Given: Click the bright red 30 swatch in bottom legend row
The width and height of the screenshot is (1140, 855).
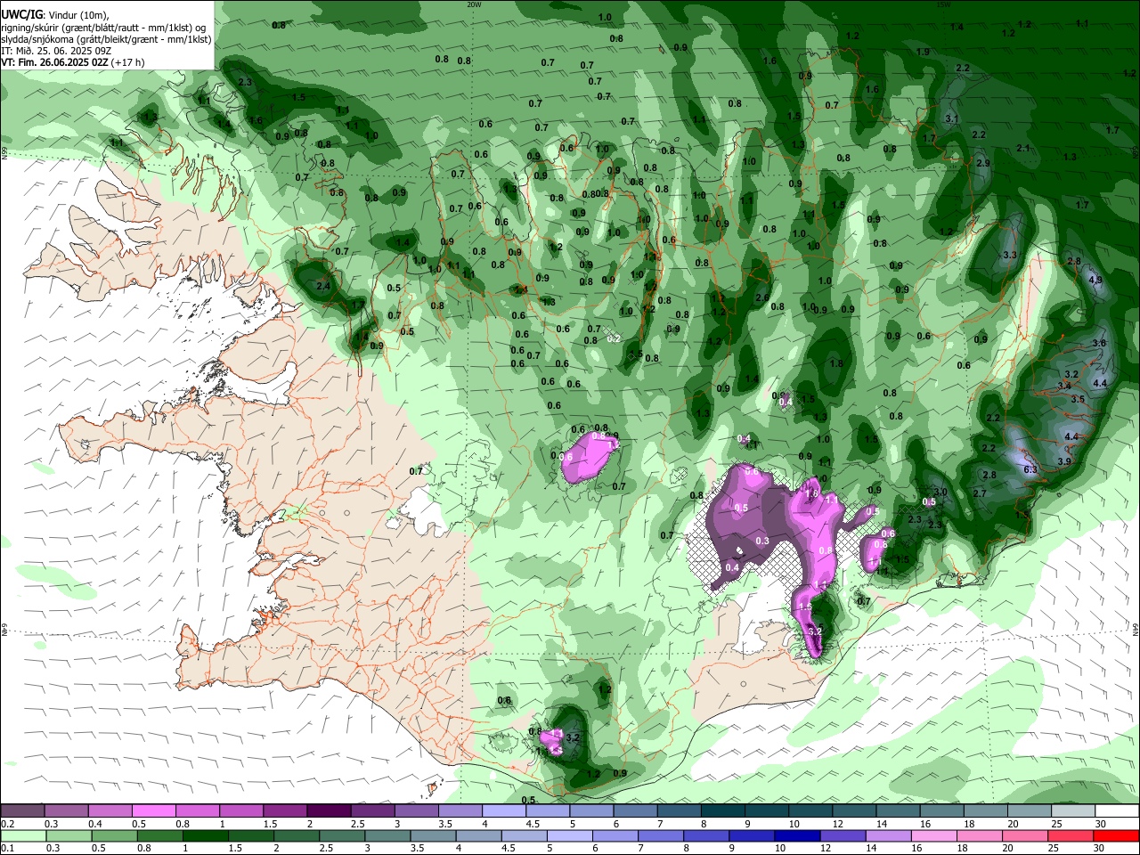Looking at the screenshot, I should [x=1116, y=836].
